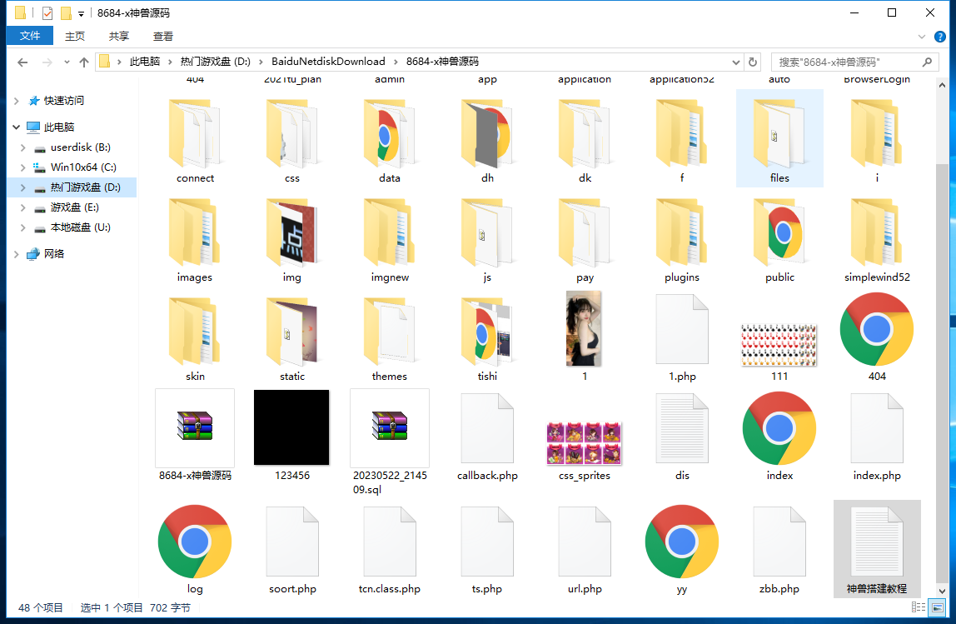Select the public folder

click(x=779, y=231)
